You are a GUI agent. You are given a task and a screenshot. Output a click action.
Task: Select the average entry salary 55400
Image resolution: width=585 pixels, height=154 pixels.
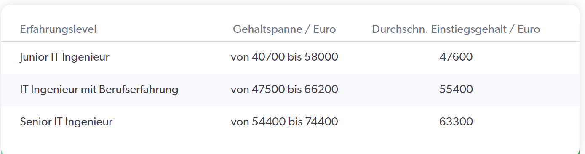(x=456, y=89)
